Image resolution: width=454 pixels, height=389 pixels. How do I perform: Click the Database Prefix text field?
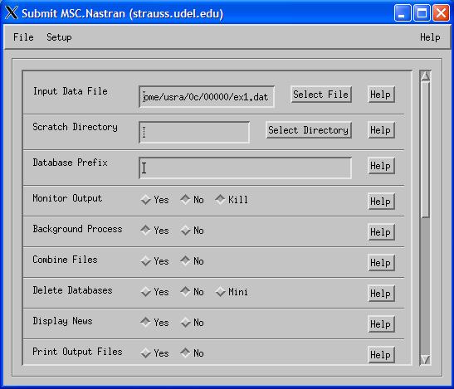(245, 168)
